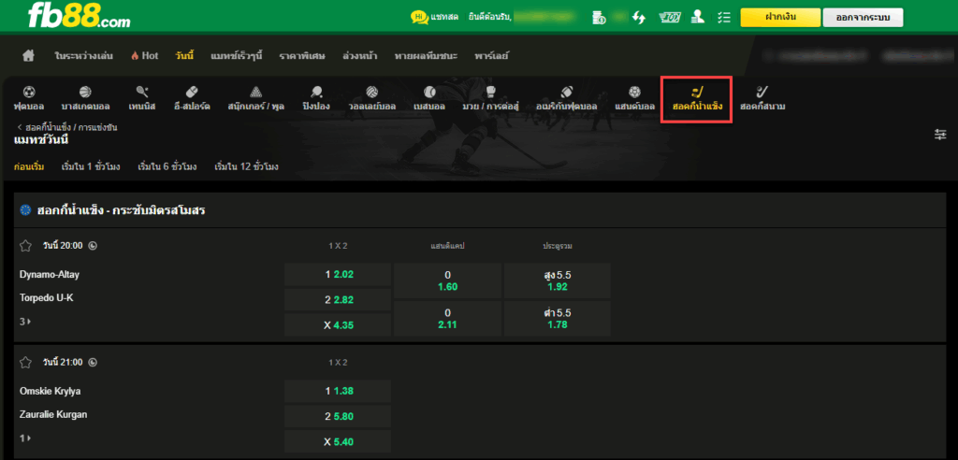Open the checklist statement icon
958x460 pixels.
724,18
